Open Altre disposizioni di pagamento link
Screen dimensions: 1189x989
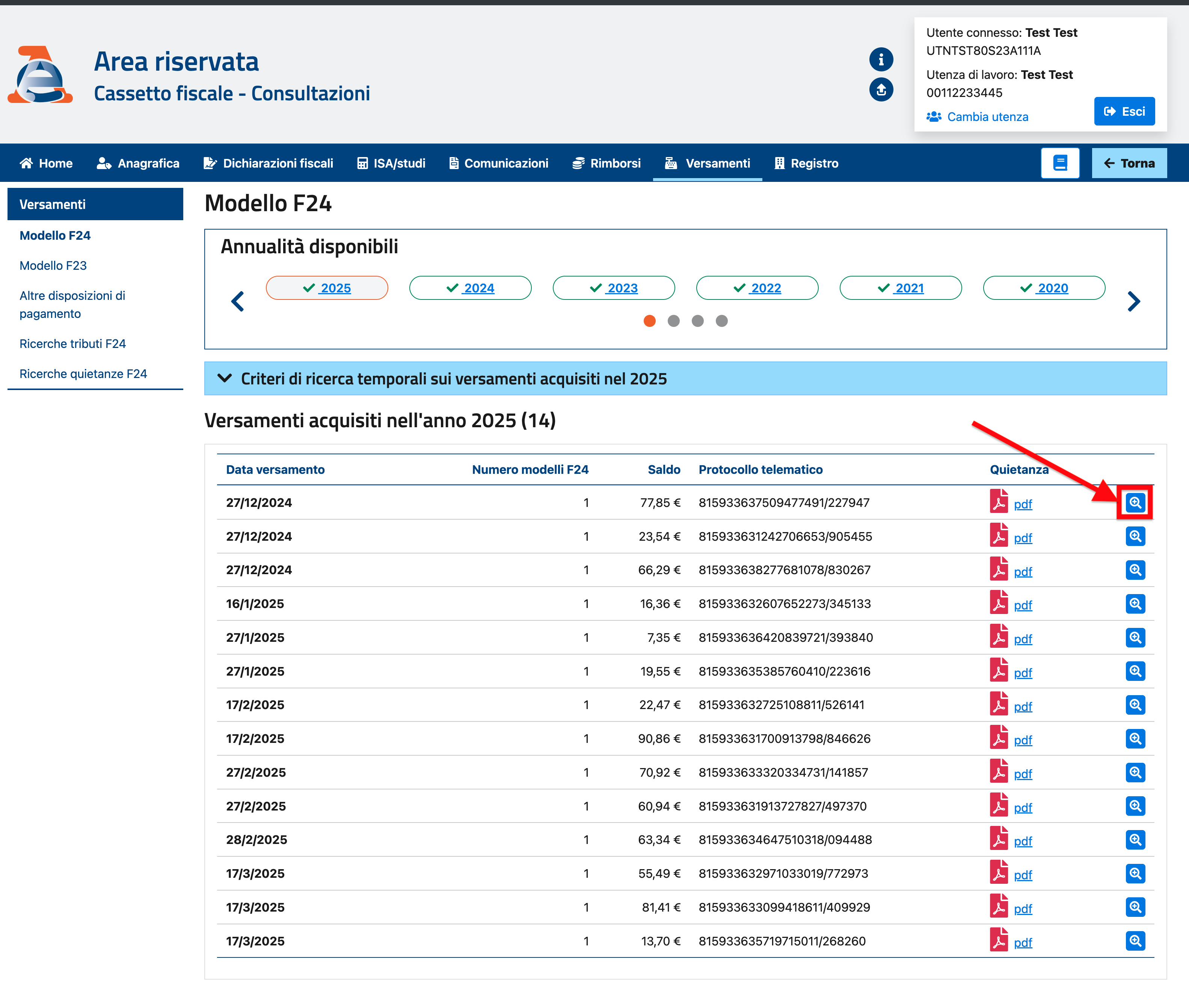tap(72, 305)
